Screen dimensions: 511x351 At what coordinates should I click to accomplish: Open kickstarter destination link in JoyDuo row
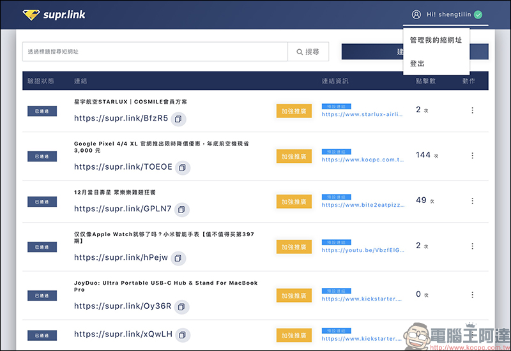coord(362,299)
